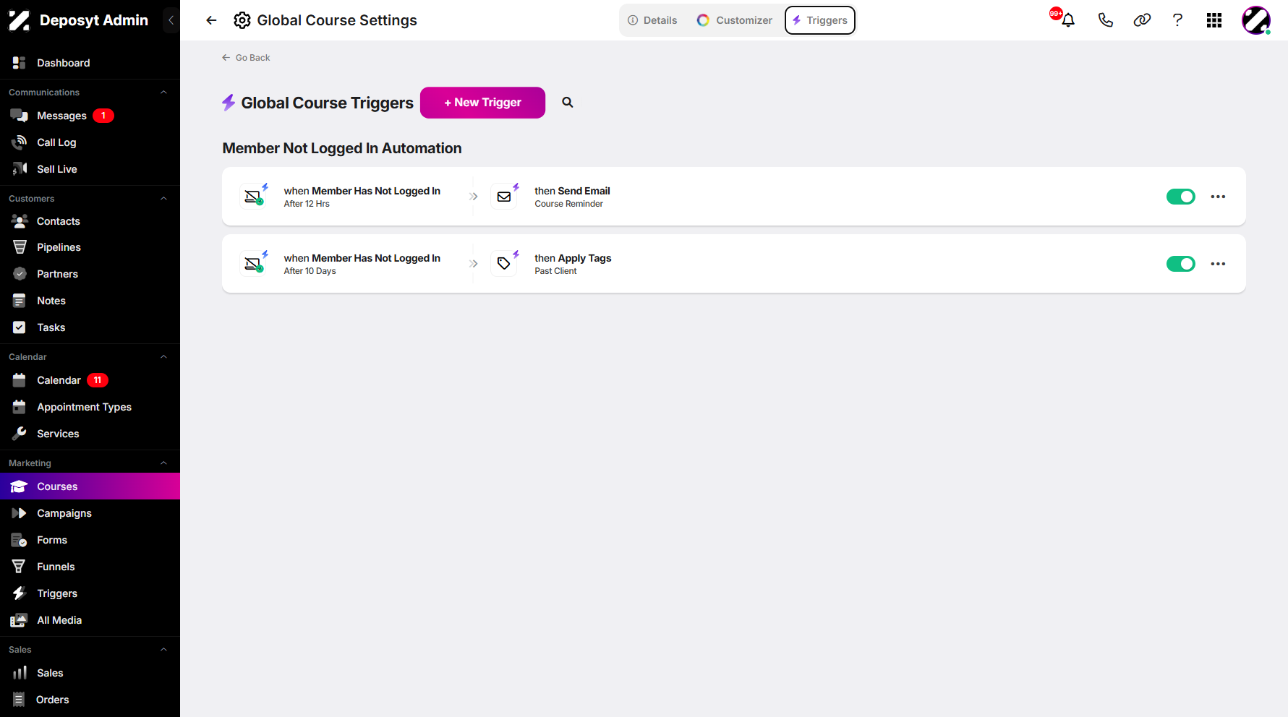Image resolution: width=1288 pixels, height=717 pixels.
Task: Click the Go Back link
Action: 246,58
